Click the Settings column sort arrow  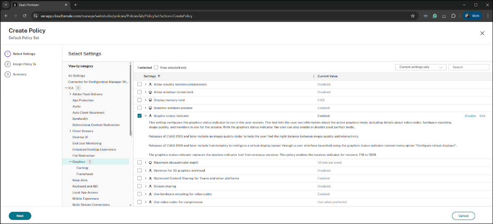click(x=159, y=76)
